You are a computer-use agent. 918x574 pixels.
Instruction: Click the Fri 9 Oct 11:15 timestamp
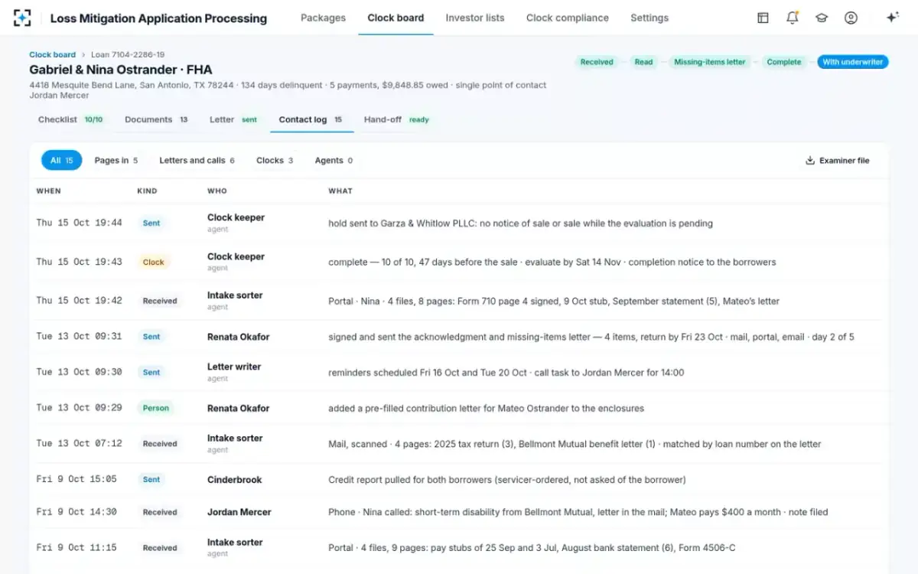coord(76,547)
